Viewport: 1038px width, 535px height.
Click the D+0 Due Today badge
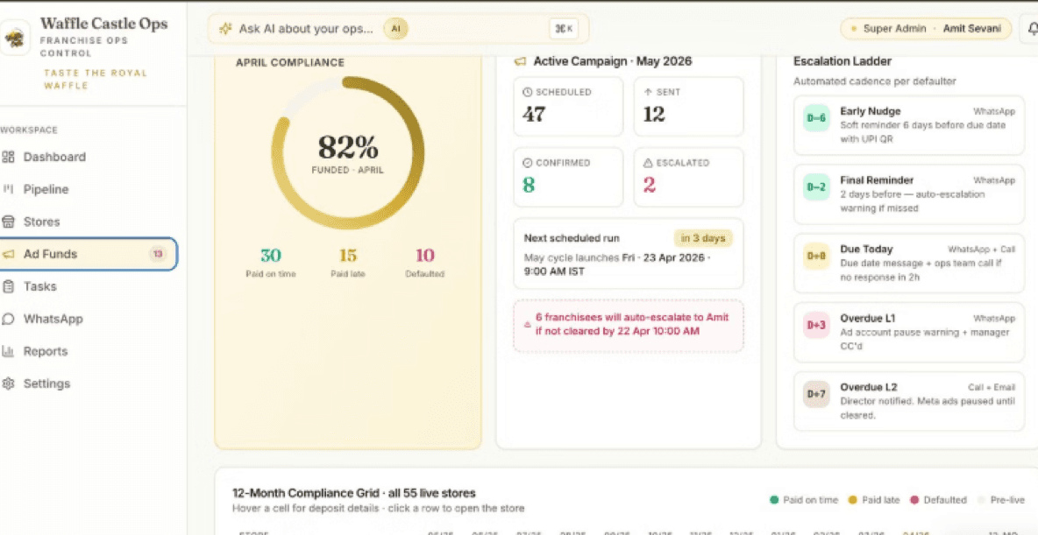[x=816, y=256]
